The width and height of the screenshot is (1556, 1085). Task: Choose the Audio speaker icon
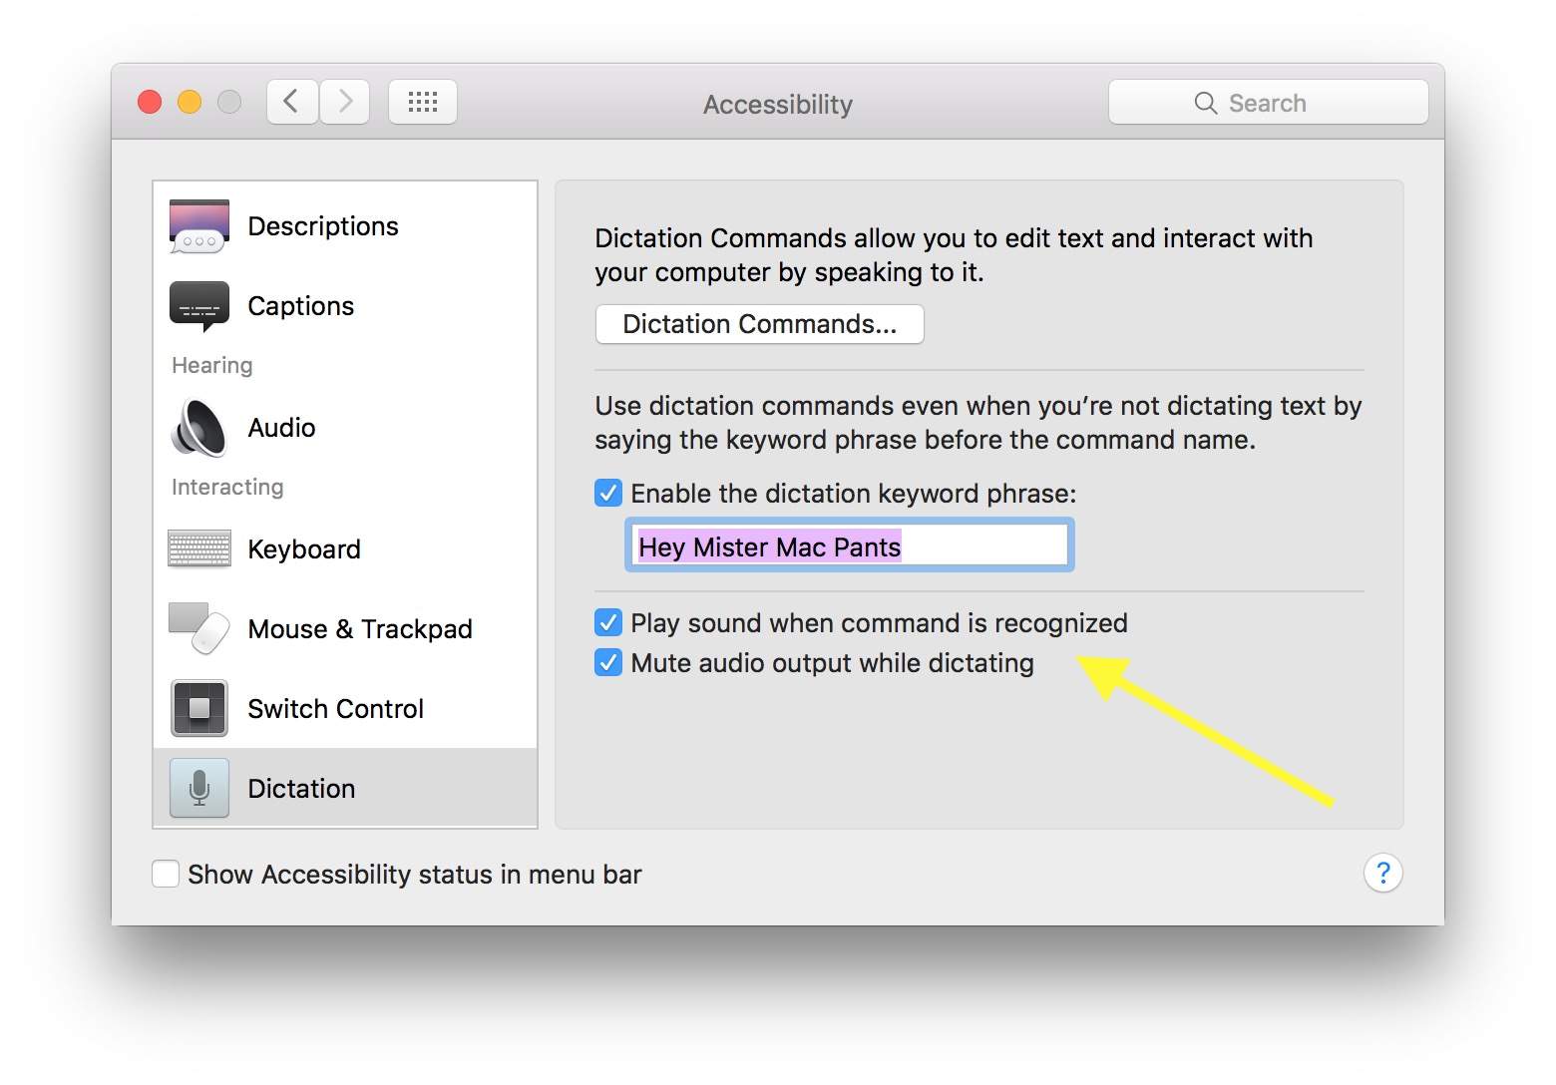pyautogui.click(x=199, y=428)
